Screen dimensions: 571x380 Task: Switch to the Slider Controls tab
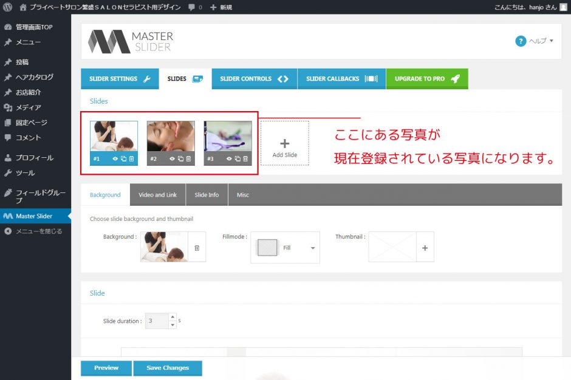[254, 79]
